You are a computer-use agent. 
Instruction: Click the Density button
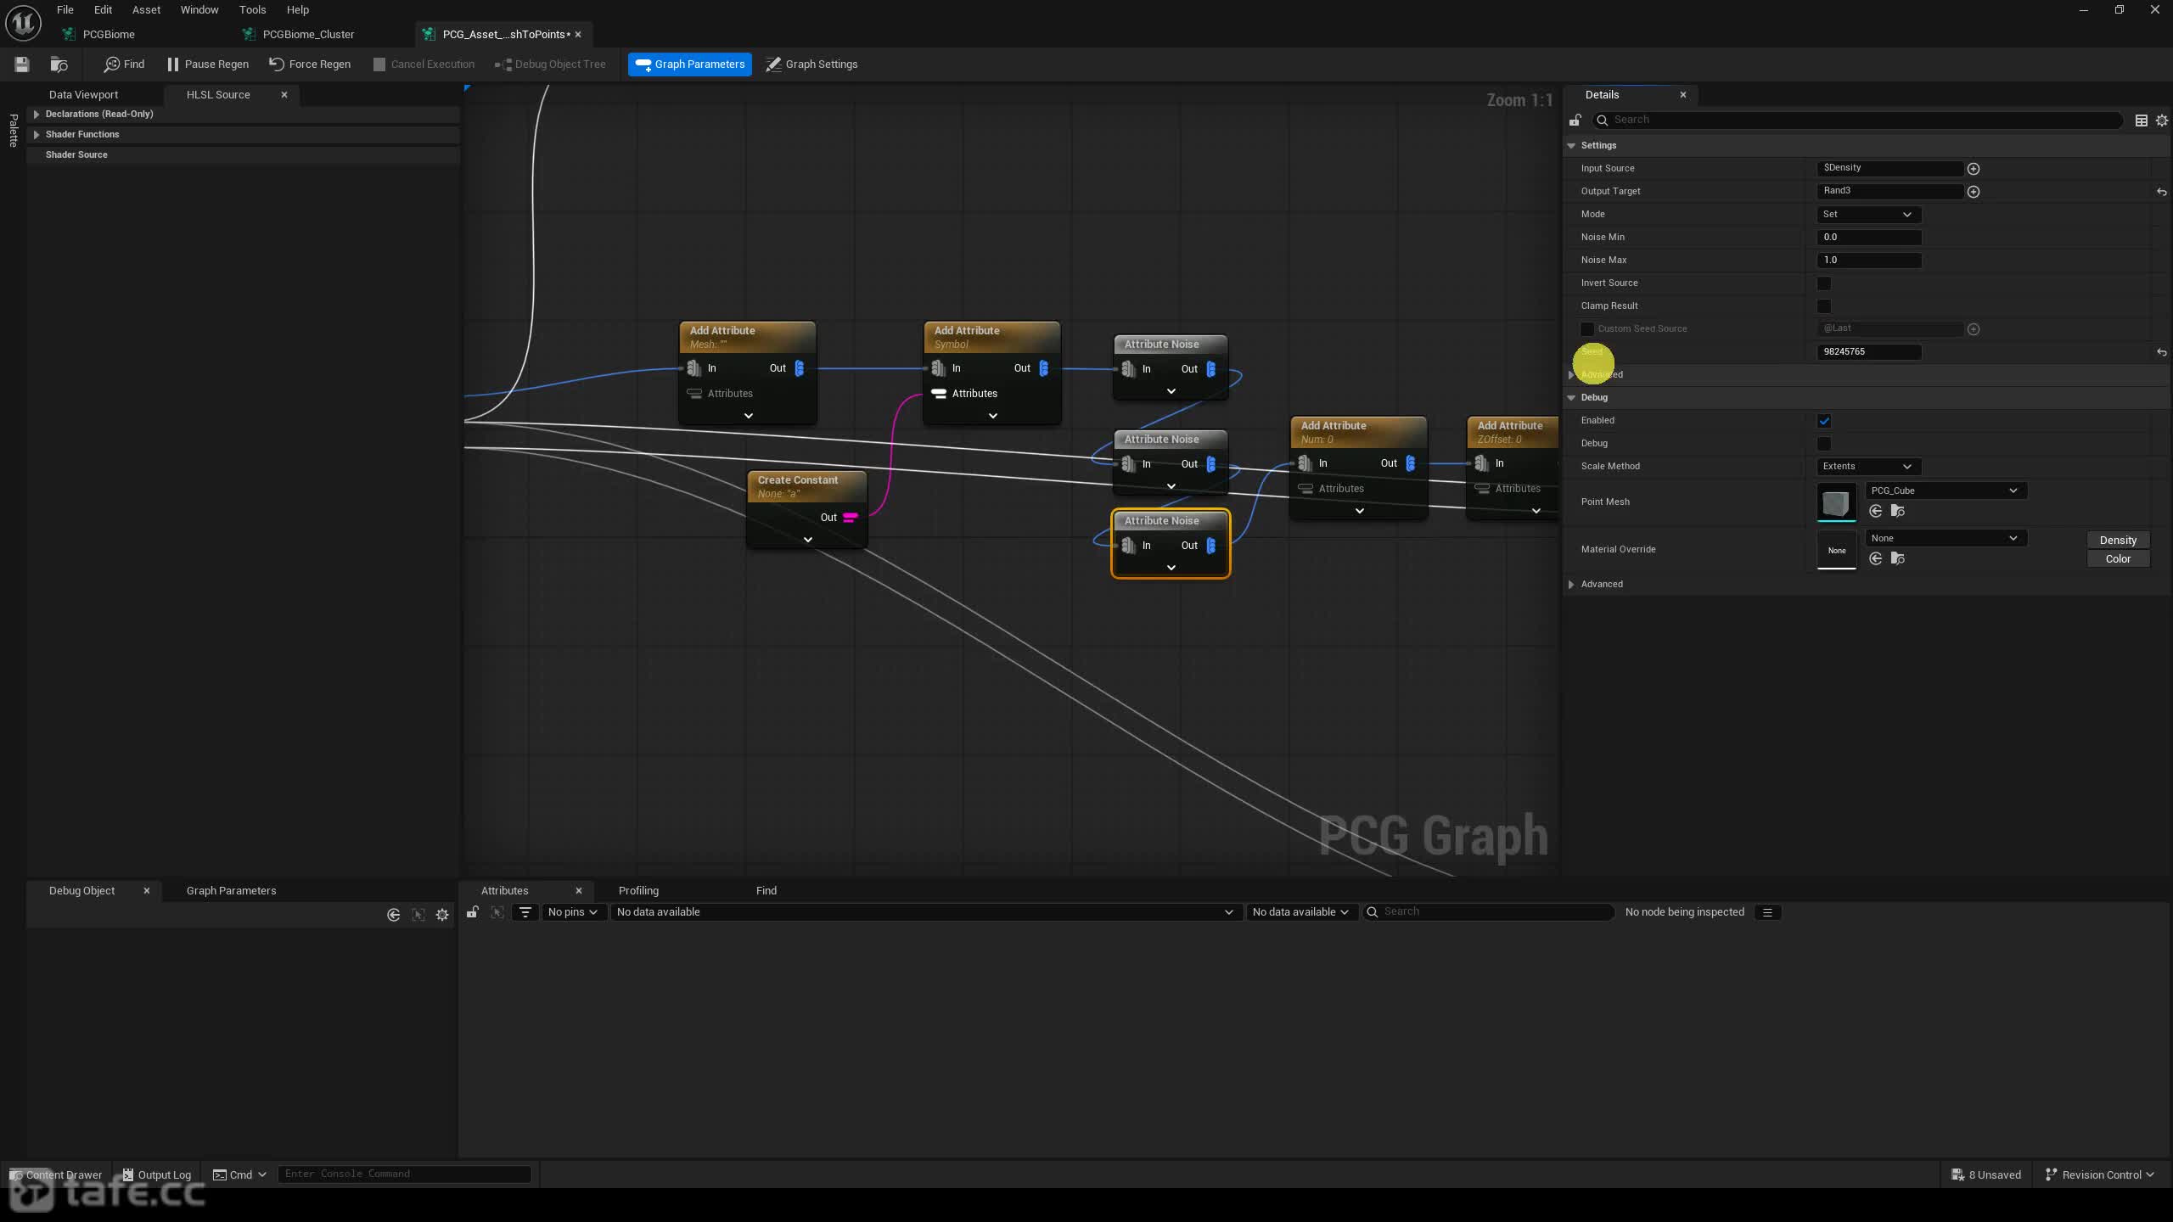coord(2117,540)
